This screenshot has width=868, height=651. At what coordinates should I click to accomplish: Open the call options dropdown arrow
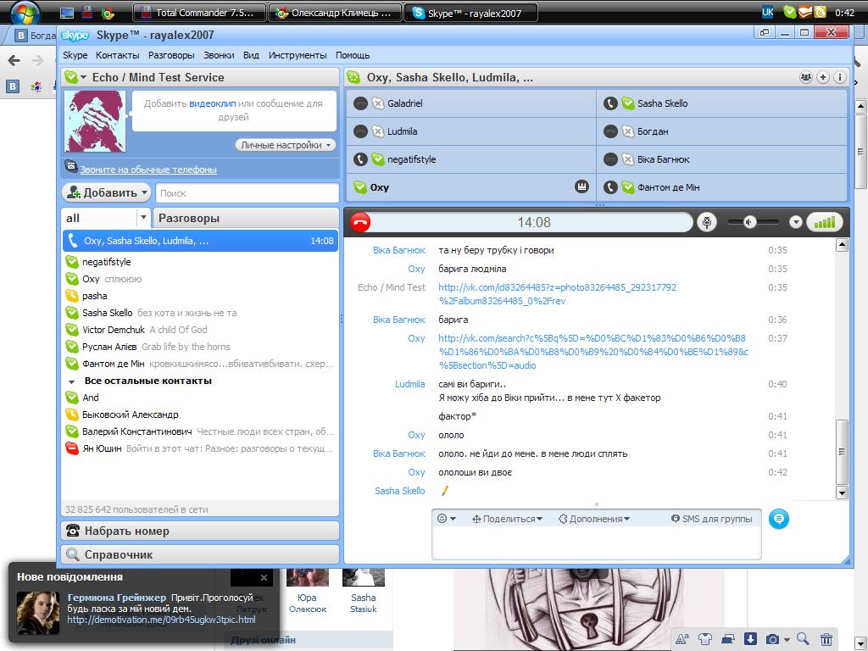[795, 223]
